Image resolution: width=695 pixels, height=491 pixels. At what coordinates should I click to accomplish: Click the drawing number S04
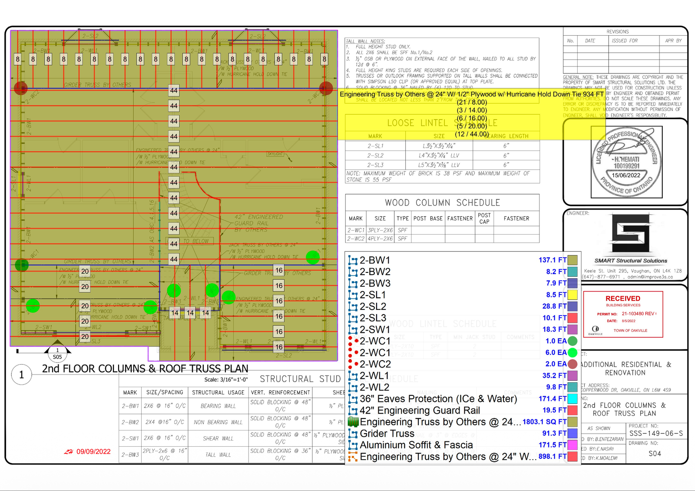tap(655, 454)
